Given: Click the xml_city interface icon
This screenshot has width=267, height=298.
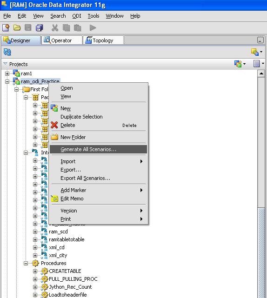Looking at the screenshot, I should pyautogui.click(x=44, y=255).
